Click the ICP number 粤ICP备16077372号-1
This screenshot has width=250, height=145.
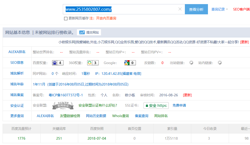tap(66, 95)
